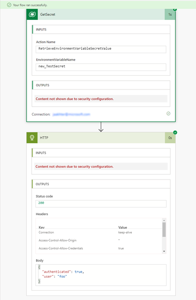
Task: Click the GetSecret Dataverse connector icon
Action: pyautogui.click(x=32, y=14)
